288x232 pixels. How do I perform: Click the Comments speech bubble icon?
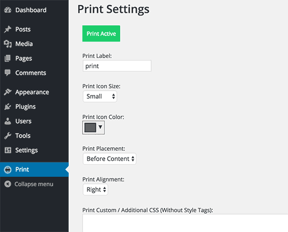(8, 73)
